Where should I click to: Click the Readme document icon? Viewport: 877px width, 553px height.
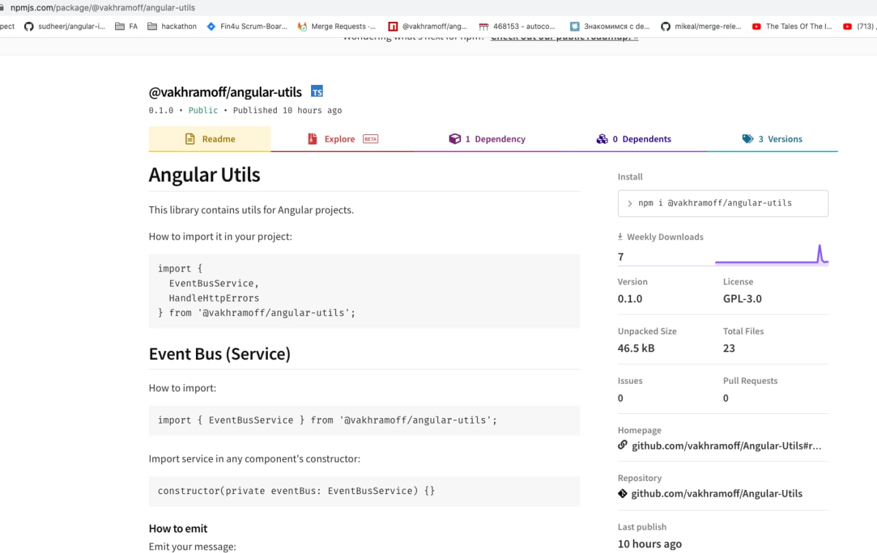coord(190,138)
